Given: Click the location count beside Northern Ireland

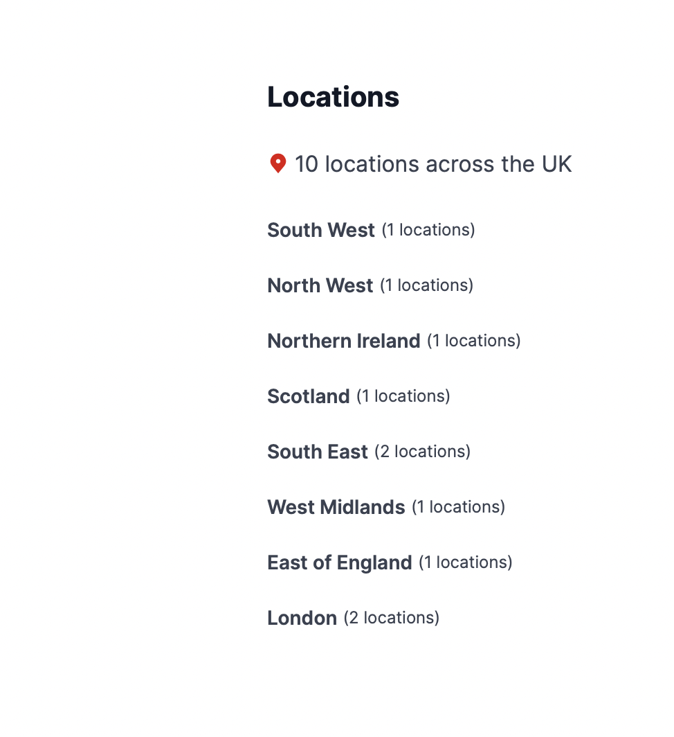Looking at the screenshot, I should (x=473, y=341).
